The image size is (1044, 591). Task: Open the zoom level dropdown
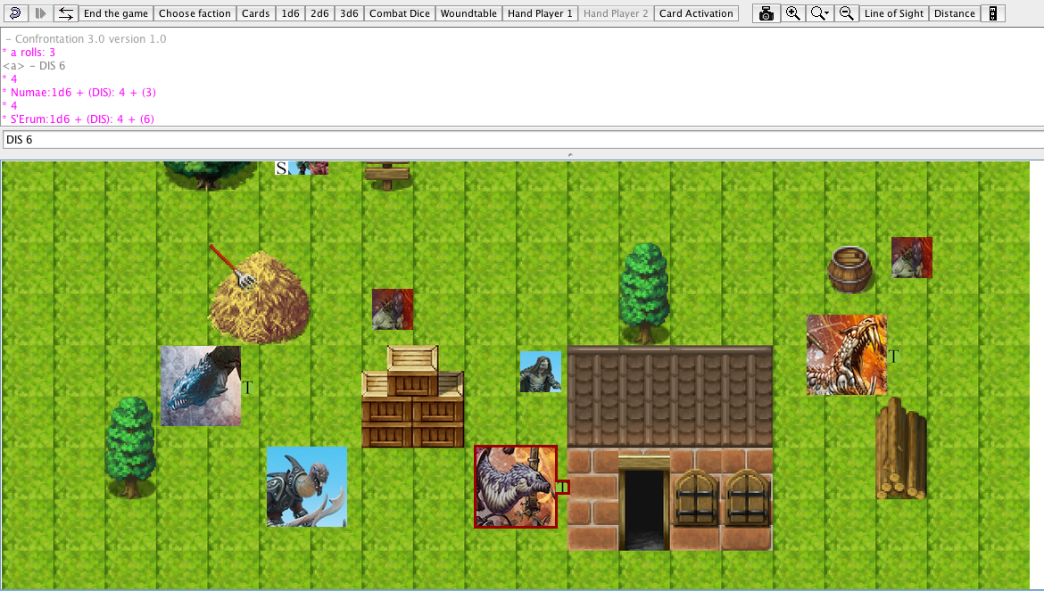point(819,13)
